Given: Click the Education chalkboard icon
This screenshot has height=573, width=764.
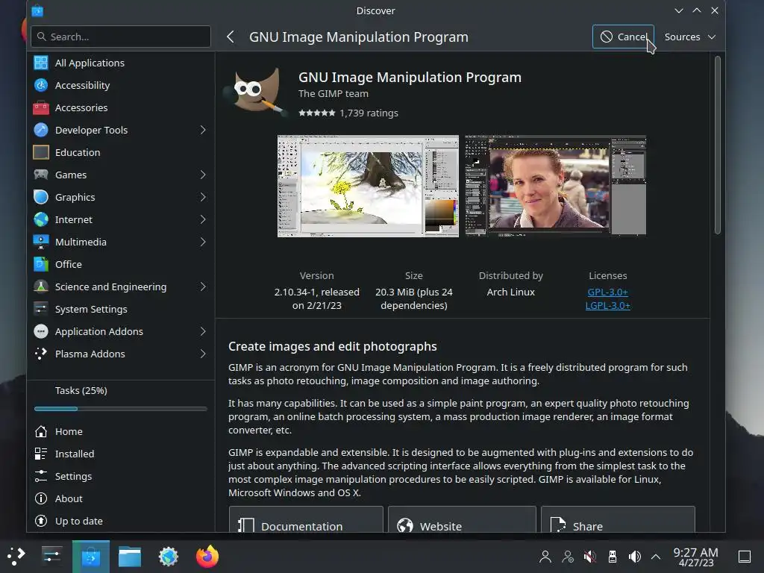Looking at the screenshot, I should [x=41, y=152].
